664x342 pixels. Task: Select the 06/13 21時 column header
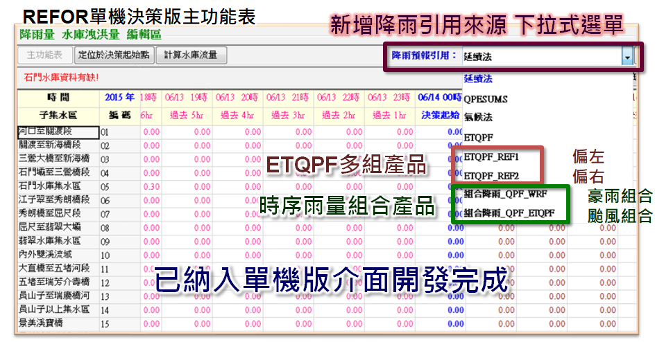(289, 98)
